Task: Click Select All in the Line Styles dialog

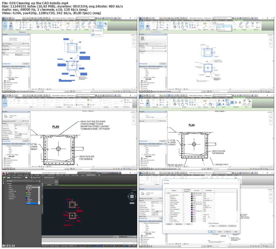Action: pyautogui.click(x=169, y=224)
